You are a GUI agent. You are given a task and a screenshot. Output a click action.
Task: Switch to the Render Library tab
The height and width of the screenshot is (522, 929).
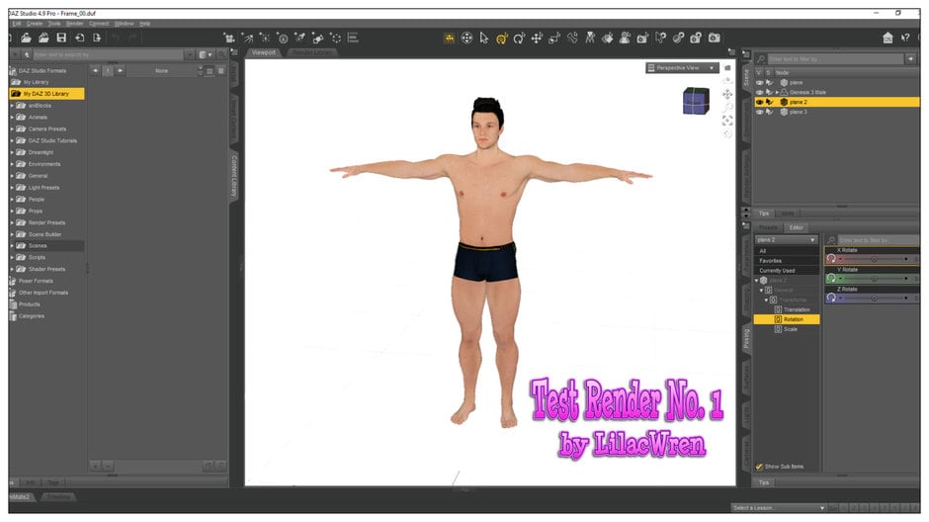(310, 51)
